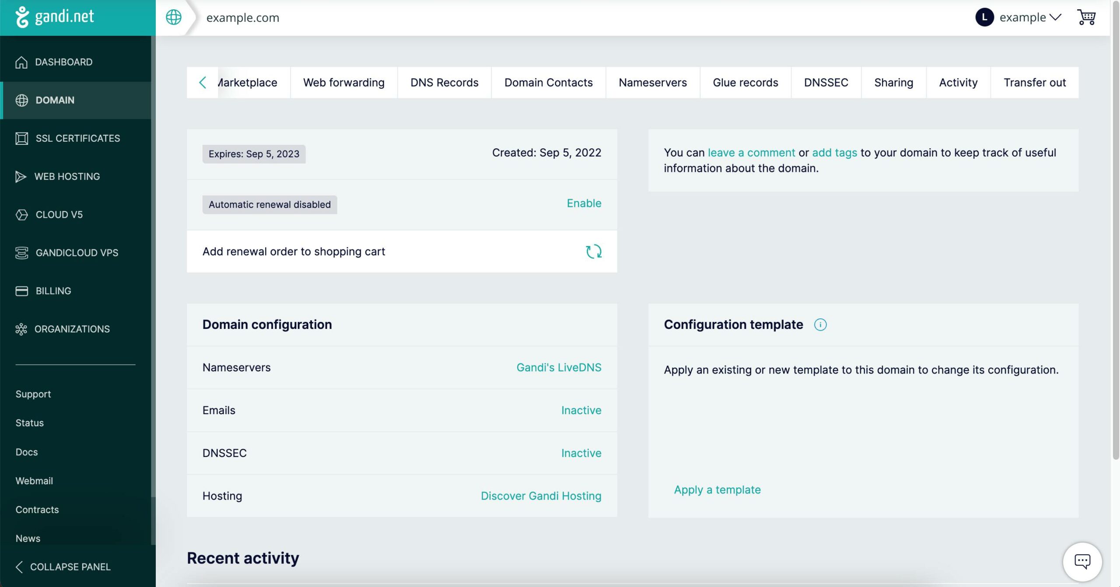Click Apply a template
Screen dimensions: 1120x587
pyautogui.click(x=717, y=490)
